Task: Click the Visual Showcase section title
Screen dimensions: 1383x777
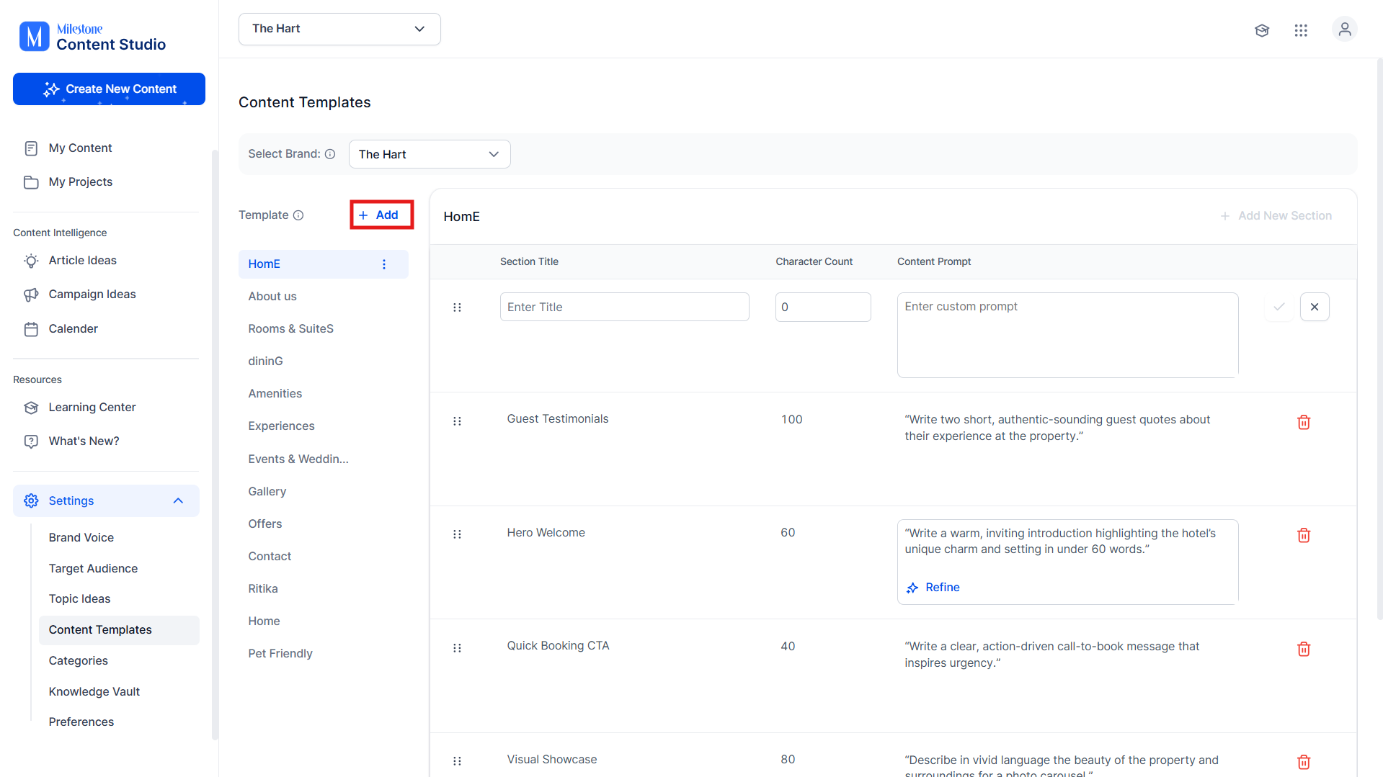Action: (x=552, y=760)
